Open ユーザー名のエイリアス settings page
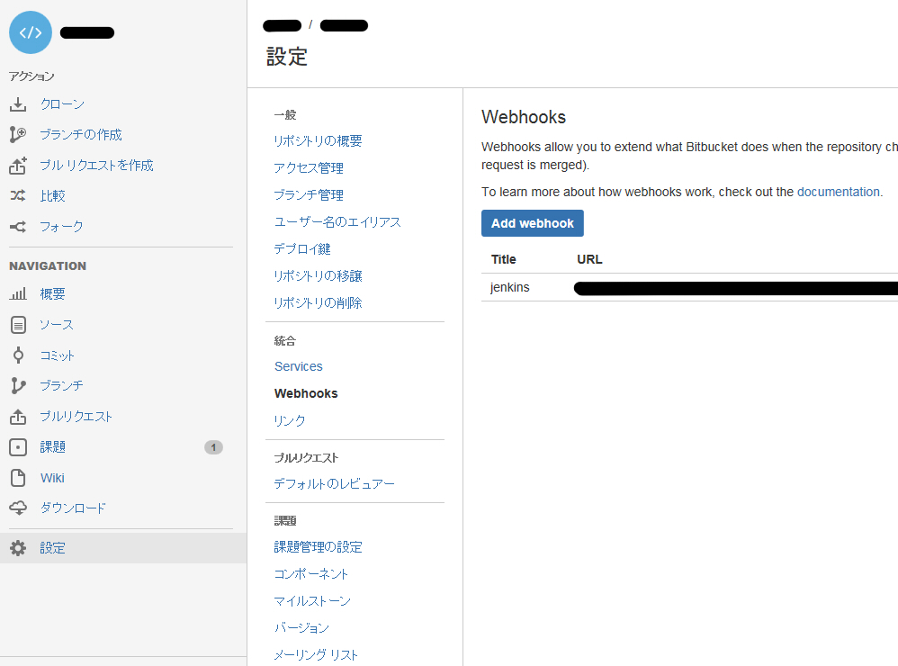This screenshot has height=666, width=898. point(337,221)
